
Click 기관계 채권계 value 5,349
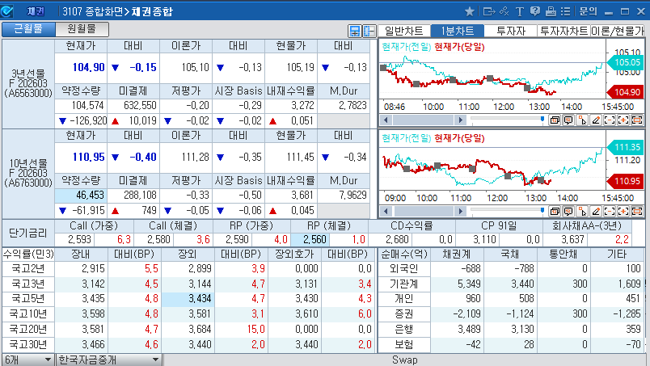[468, 284]
